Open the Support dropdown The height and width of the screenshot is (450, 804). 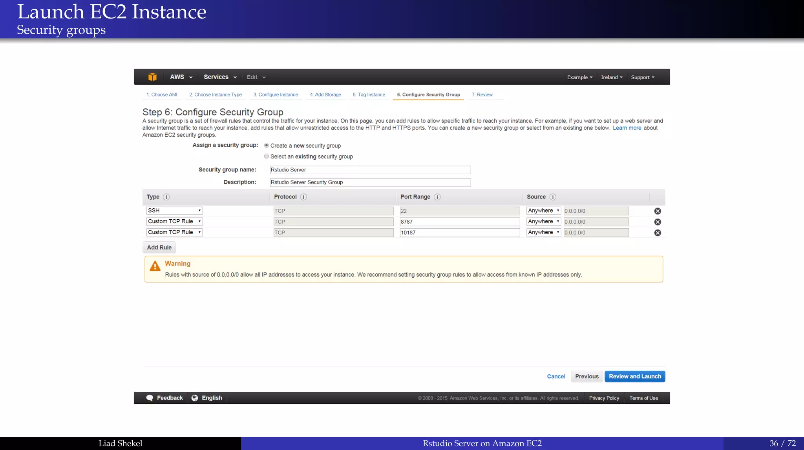[x=643, y=77]
